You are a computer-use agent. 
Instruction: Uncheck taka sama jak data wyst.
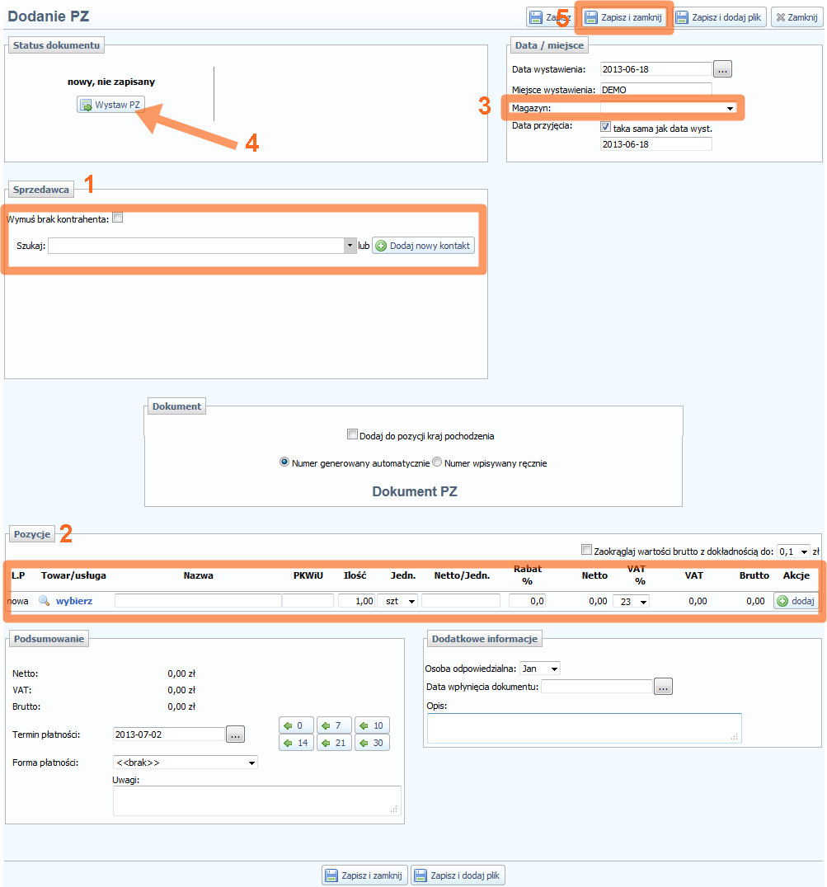tap(606, 128)
